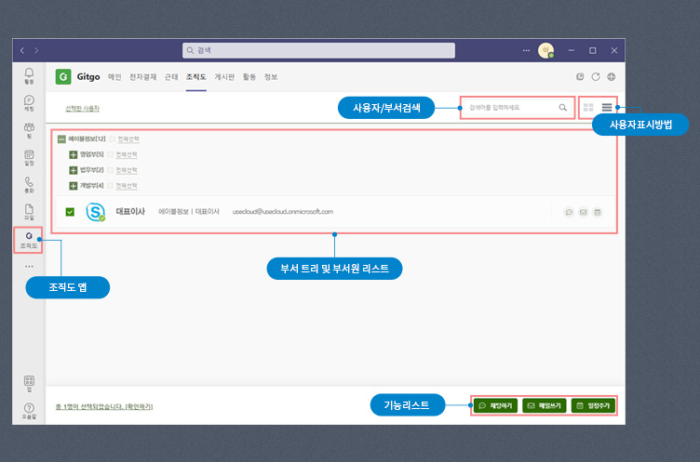Viewport: 700px width, 462px height.
Task: Open the 통화 (Calls) sidebar icon
Action: 29,184
